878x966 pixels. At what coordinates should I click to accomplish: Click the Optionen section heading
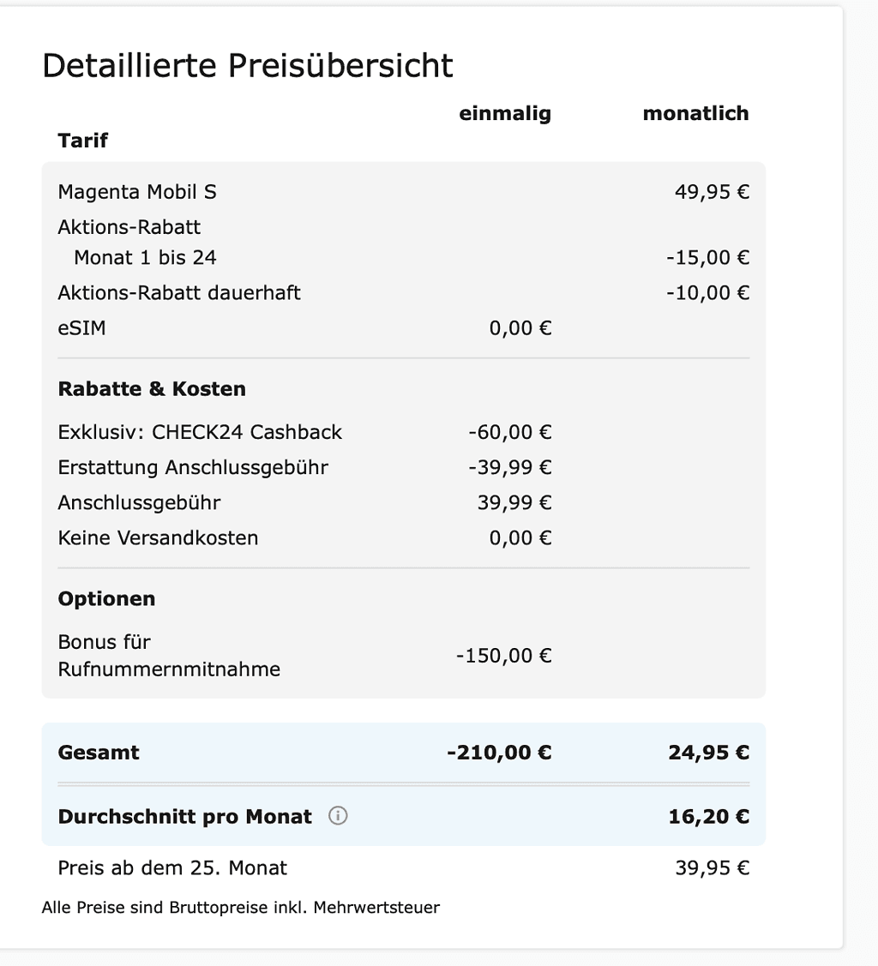(x=106, y=598)
